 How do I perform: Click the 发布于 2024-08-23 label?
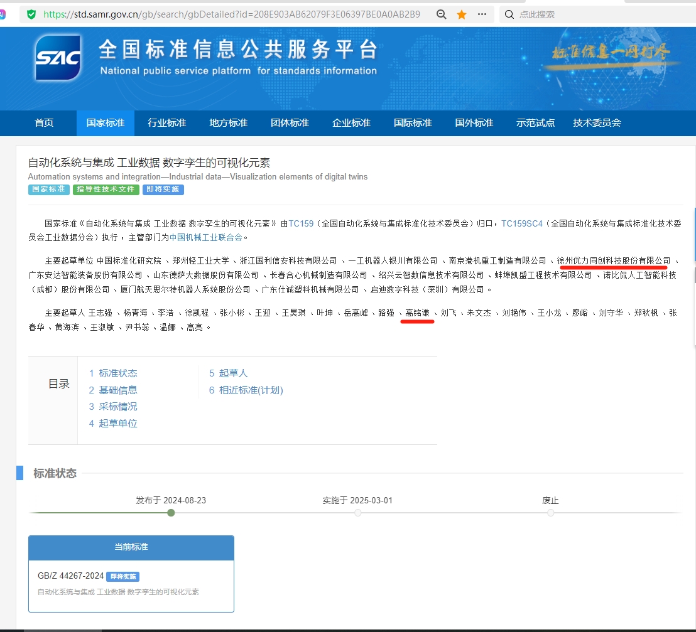[171, 500]
